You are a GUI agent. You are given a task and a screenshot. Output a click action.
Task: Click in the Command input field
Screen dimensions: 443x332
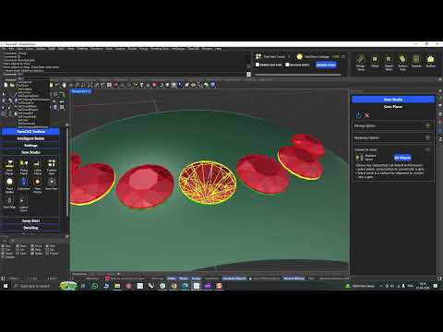(132, 75)
